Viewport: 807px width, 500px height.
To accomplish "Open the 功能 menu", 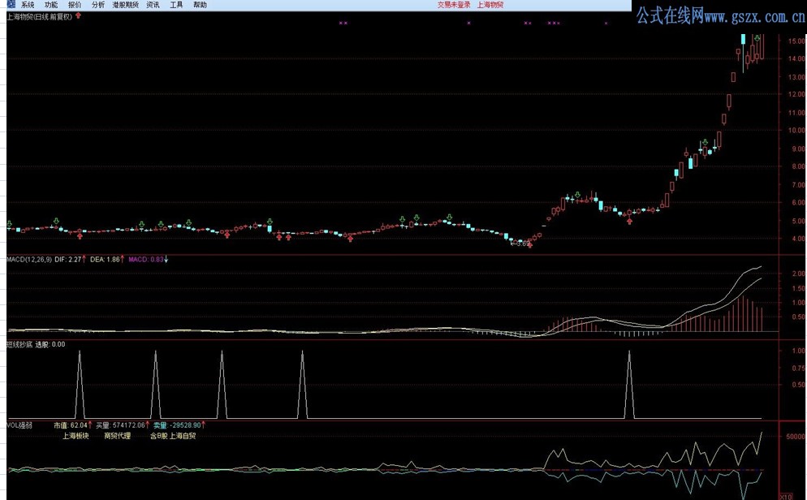I will pyautogui.click(x=51, y=5).
